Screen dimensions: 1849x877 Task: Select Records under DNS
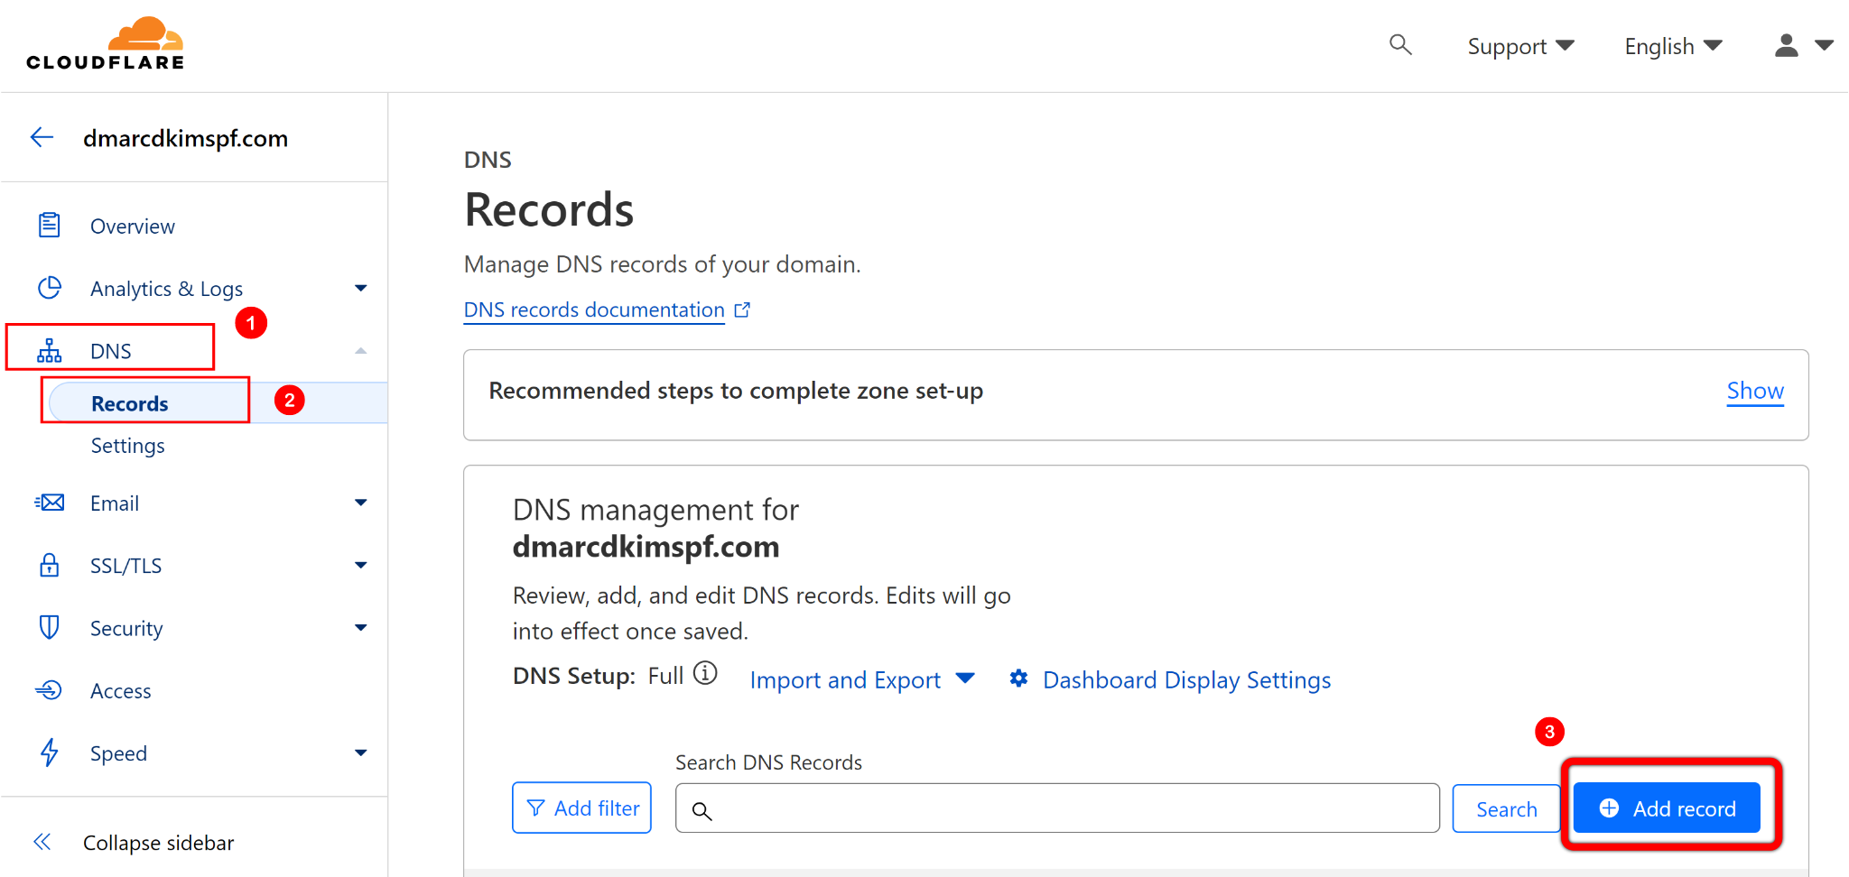point(129,403)
